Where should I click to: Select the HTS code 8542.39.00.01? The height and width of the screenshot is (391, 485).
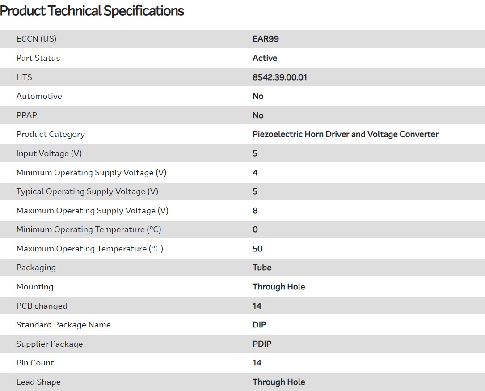pyautogui.click(x=279, y=77)
